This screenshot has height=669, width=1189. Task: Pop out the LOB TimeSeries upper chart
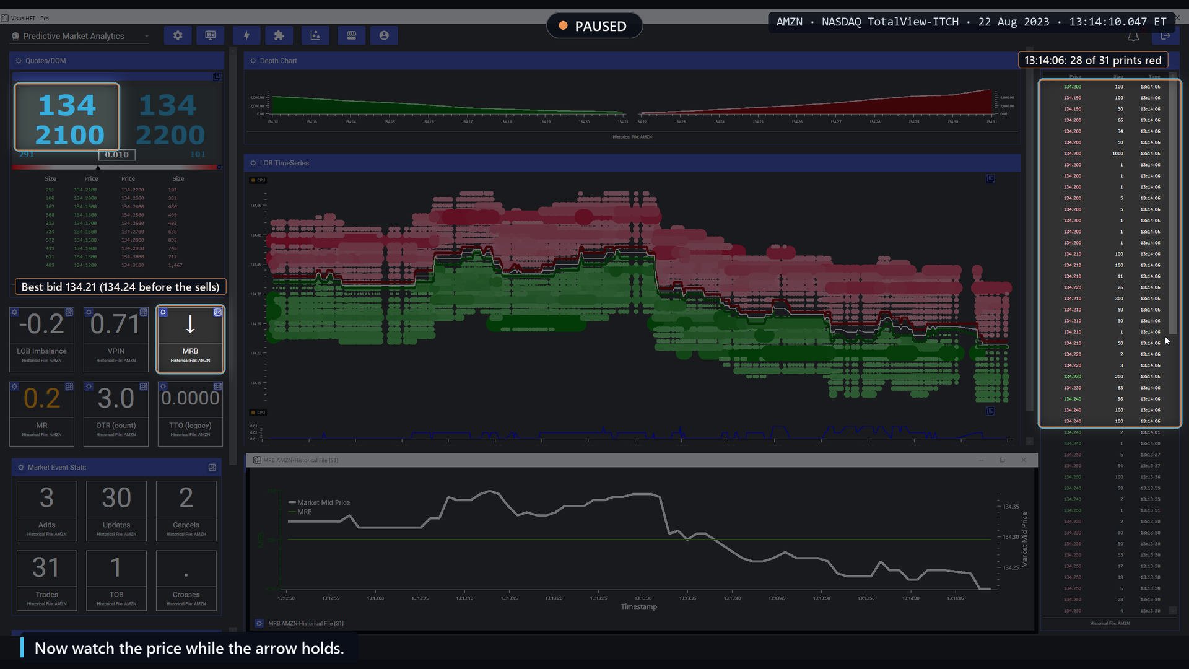pyautogui.click(x=990, y=178)
